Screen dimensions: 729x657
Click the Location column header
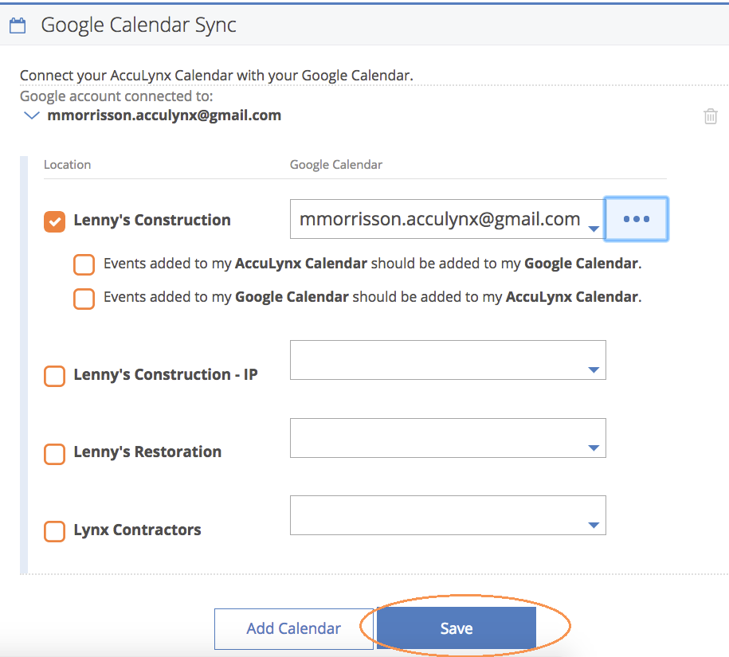pos(68,165)
